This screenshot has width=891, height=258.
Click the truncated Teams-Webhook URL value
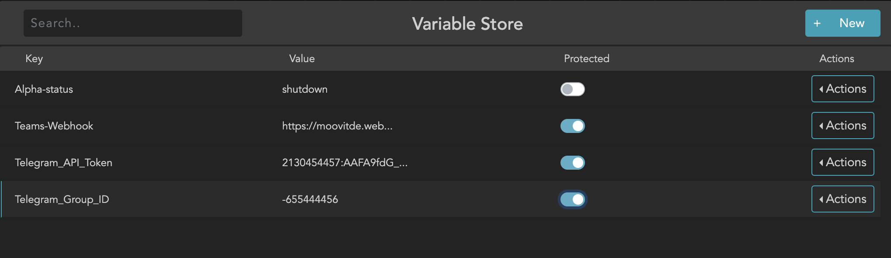tap(337, 126)
